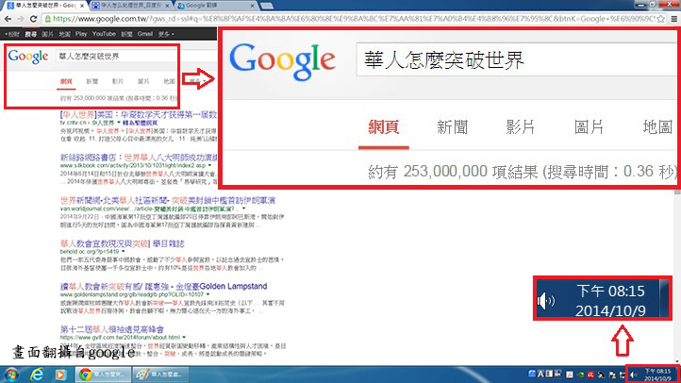The height and width of the screenshot is (383, 681).
Task: Close the first Google search results tab
Action: 81,6
